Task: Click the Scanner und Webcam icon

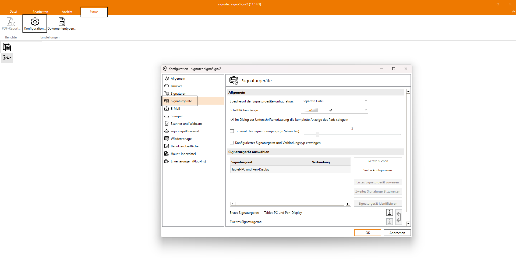Action: 167,123
